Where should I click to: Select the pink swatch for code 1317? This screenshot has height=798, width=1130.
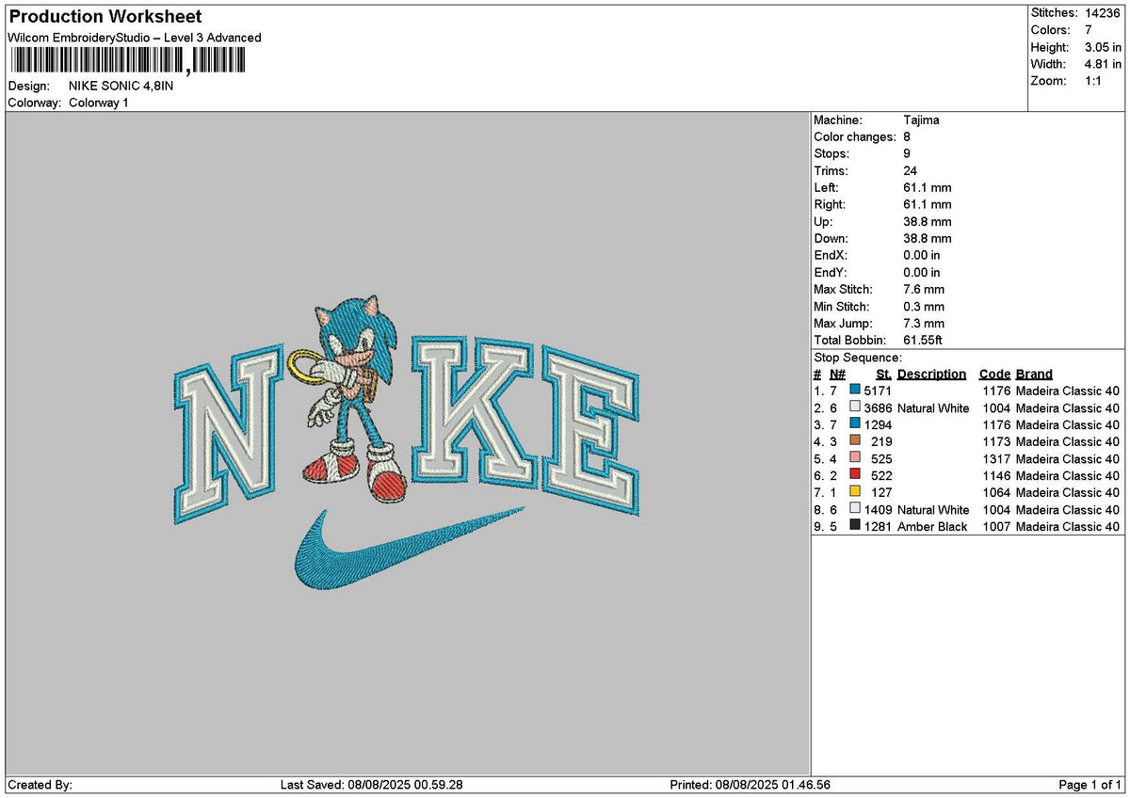coord(854,457)
